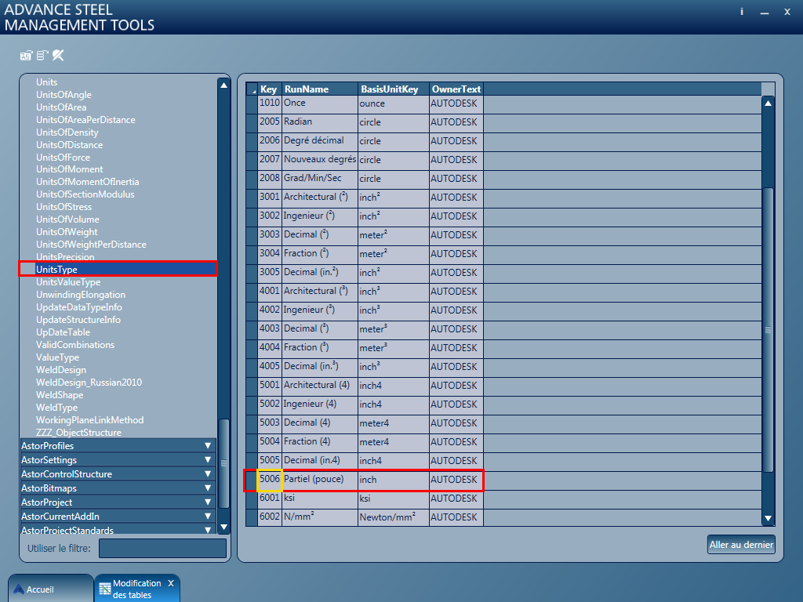Select the UnitsOfMomentOfInertia table
The image size is (803, 602).
88,182
